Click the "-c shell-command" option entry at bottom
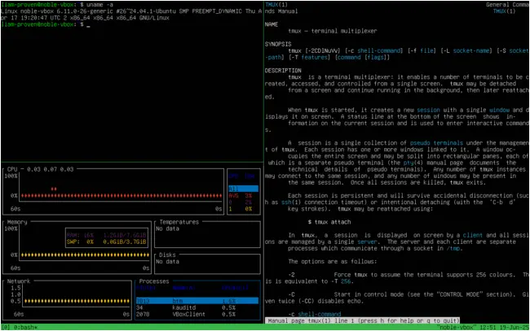The width and height of the screenshot is (530, 331). pos(315,314)
